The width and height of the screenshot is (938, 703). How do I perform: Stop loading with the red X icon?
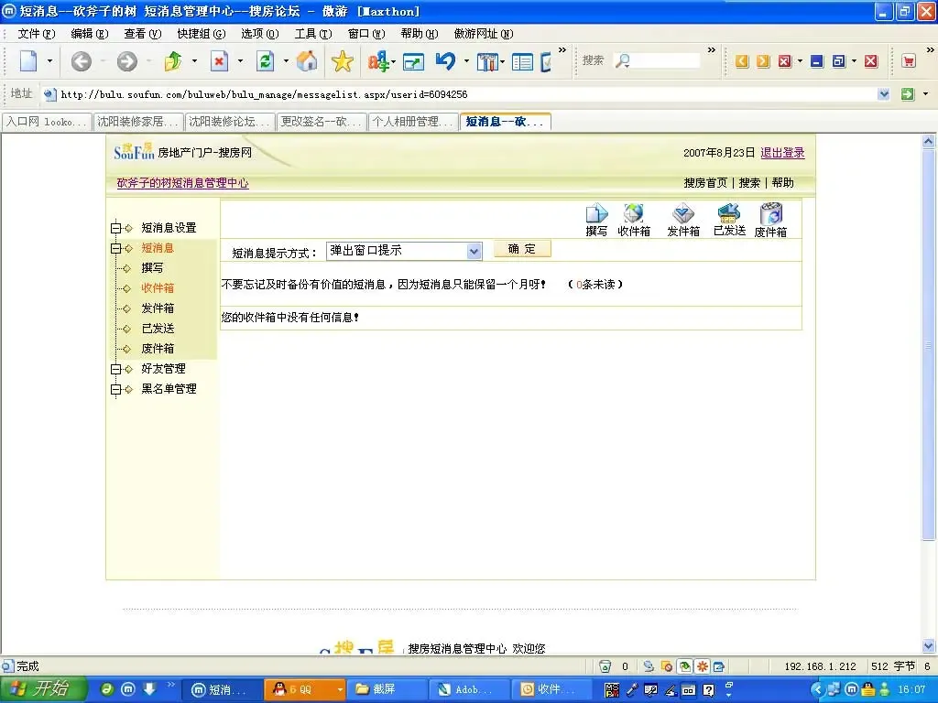coord(220,61)
